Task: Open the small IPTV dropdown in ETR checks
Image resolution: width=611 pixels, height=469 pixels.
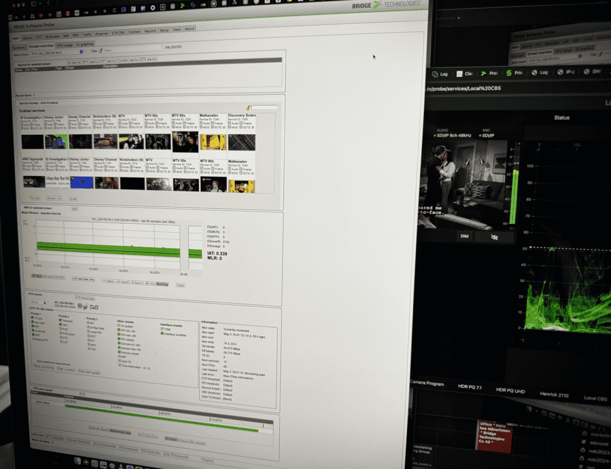Action: coord(38,303)
